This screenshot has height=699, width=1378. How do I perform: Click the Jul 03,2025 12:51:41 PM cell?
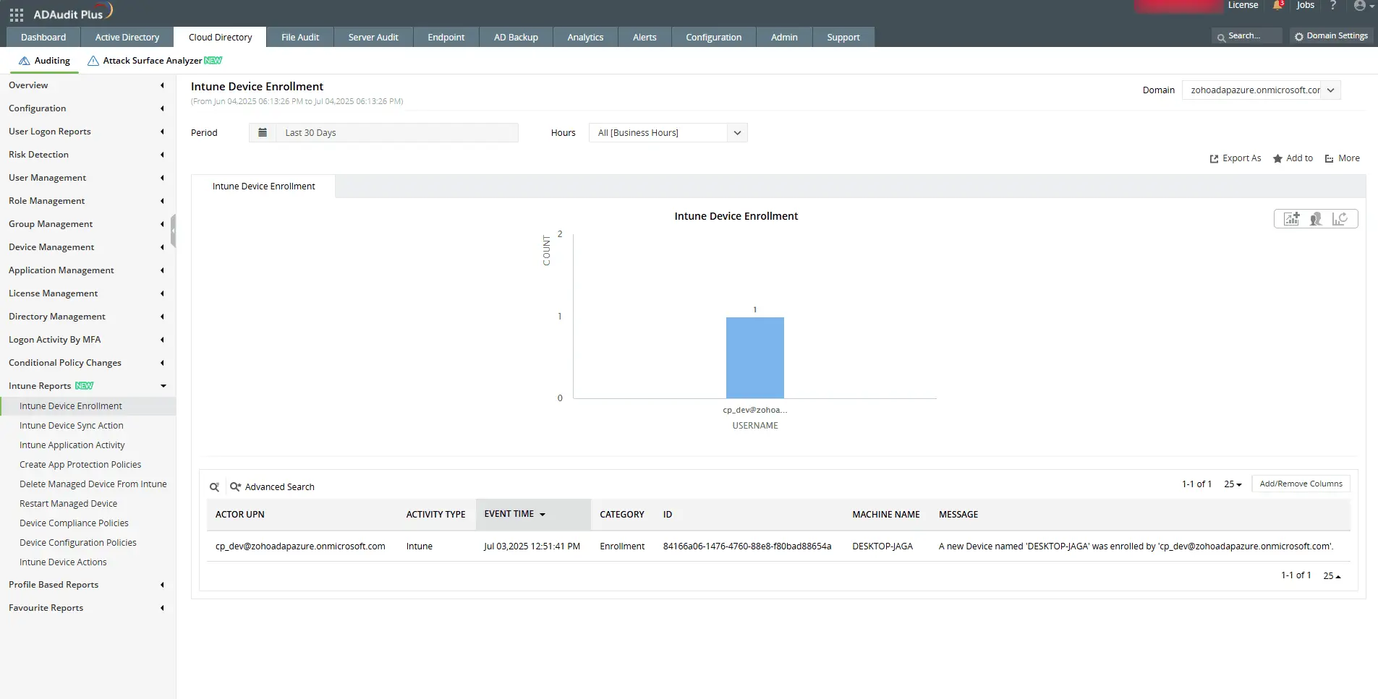(532, 546)
